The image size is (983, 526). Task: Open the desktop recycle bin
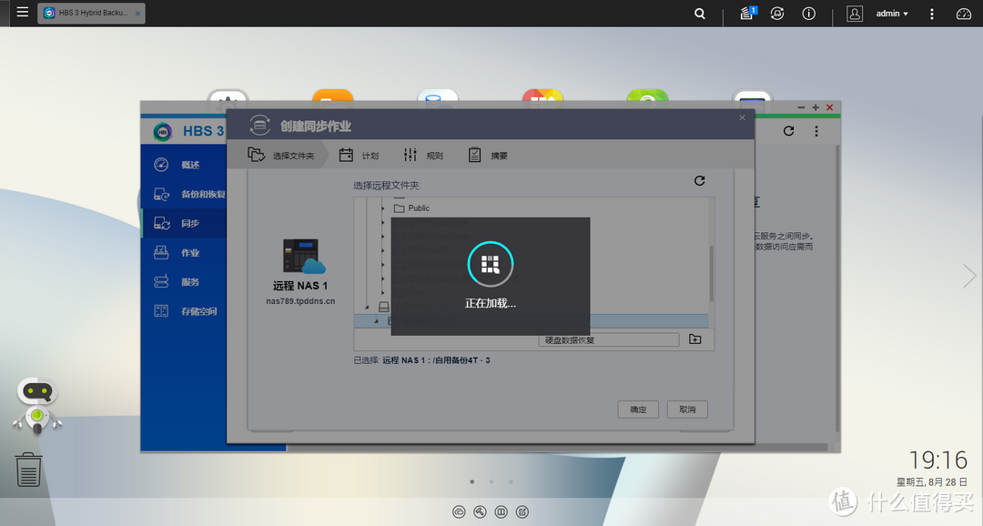pos(28,470)
